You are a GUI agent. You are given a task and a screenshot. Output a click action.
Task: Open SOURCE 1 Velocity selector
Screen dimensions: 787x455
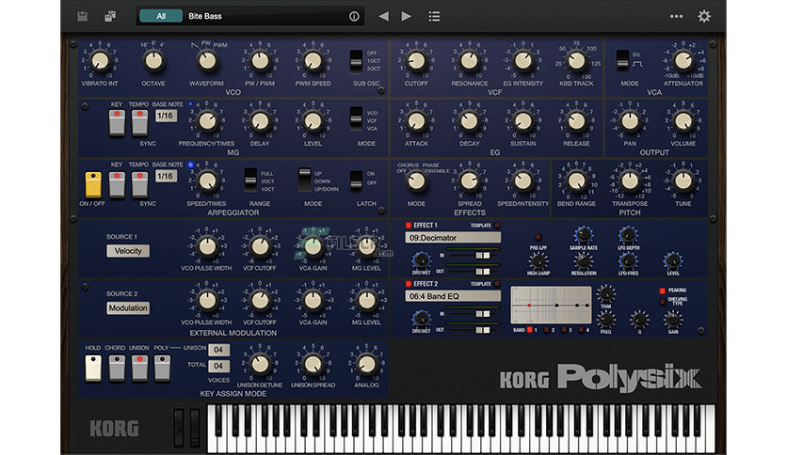[128, 251]
